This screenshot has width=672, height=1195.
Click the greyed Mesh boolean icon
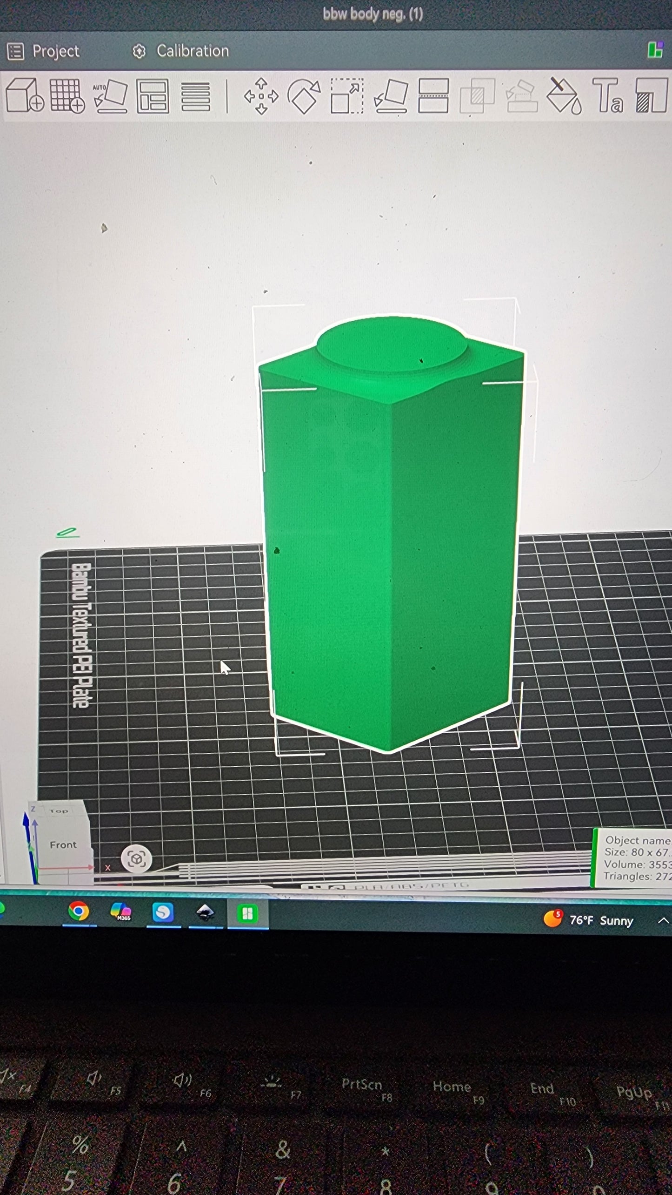[477, 96]
